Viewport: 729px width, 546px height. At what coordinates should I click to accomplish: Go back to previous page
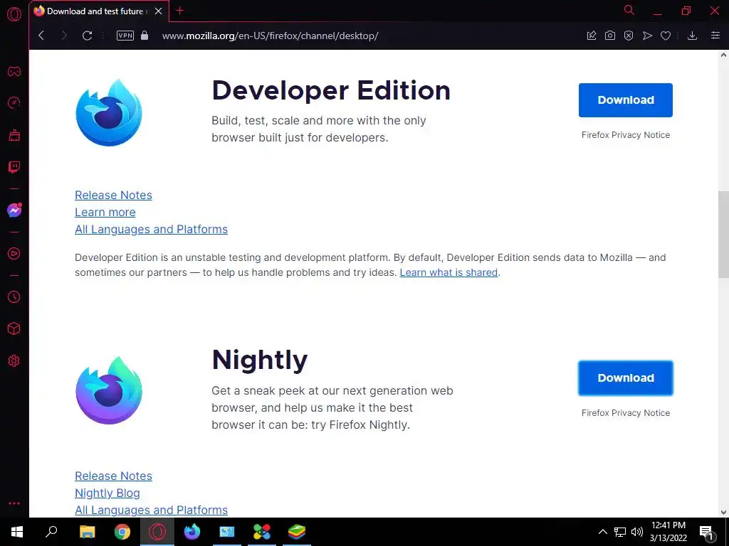coord(41,36)
